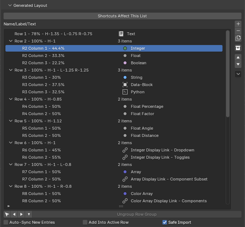The height and width of the screenshot is (227, 245).
Task: Expand list filter options triangle
Action: (9, 206)
